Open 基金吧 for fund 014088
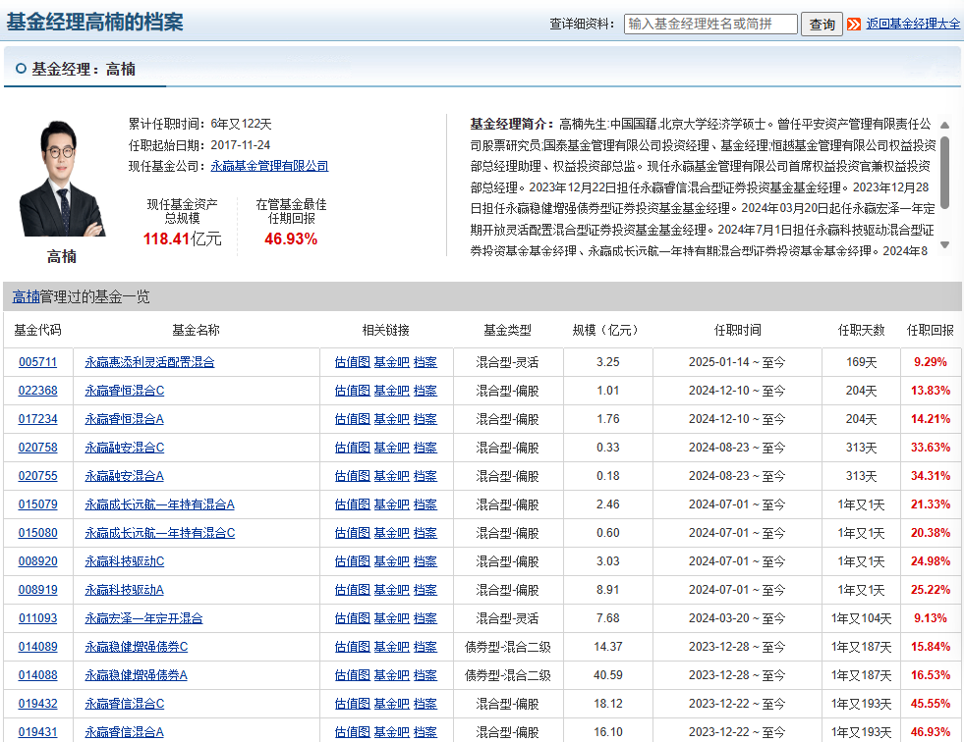964x742 pixels. point(392,675)
